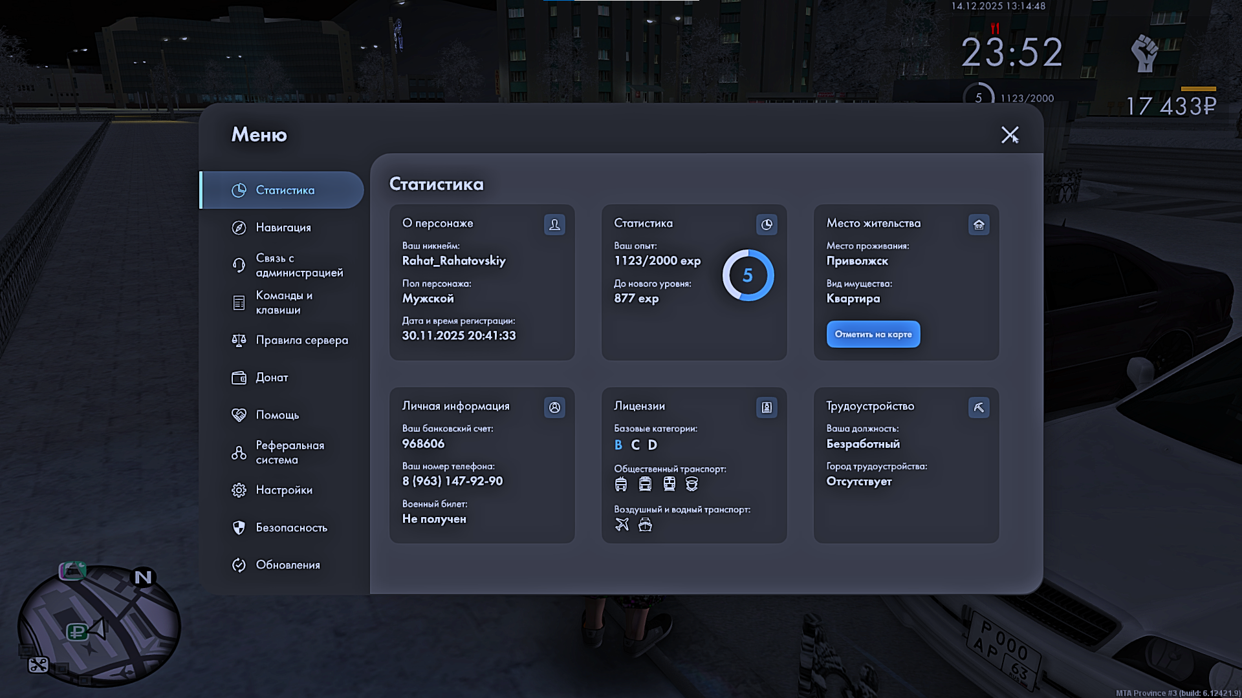Click the boat license icon

click(645, 524)
